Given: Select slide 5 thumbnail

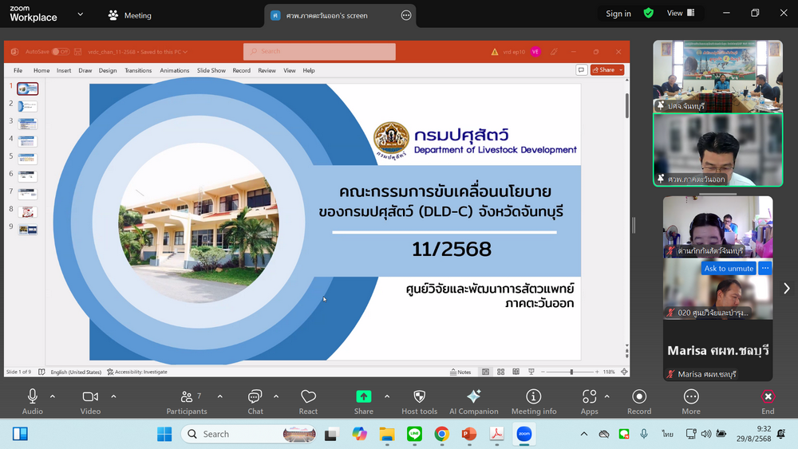Looking at the screenshot, I should pyautogui.click(x=27, y=159).
